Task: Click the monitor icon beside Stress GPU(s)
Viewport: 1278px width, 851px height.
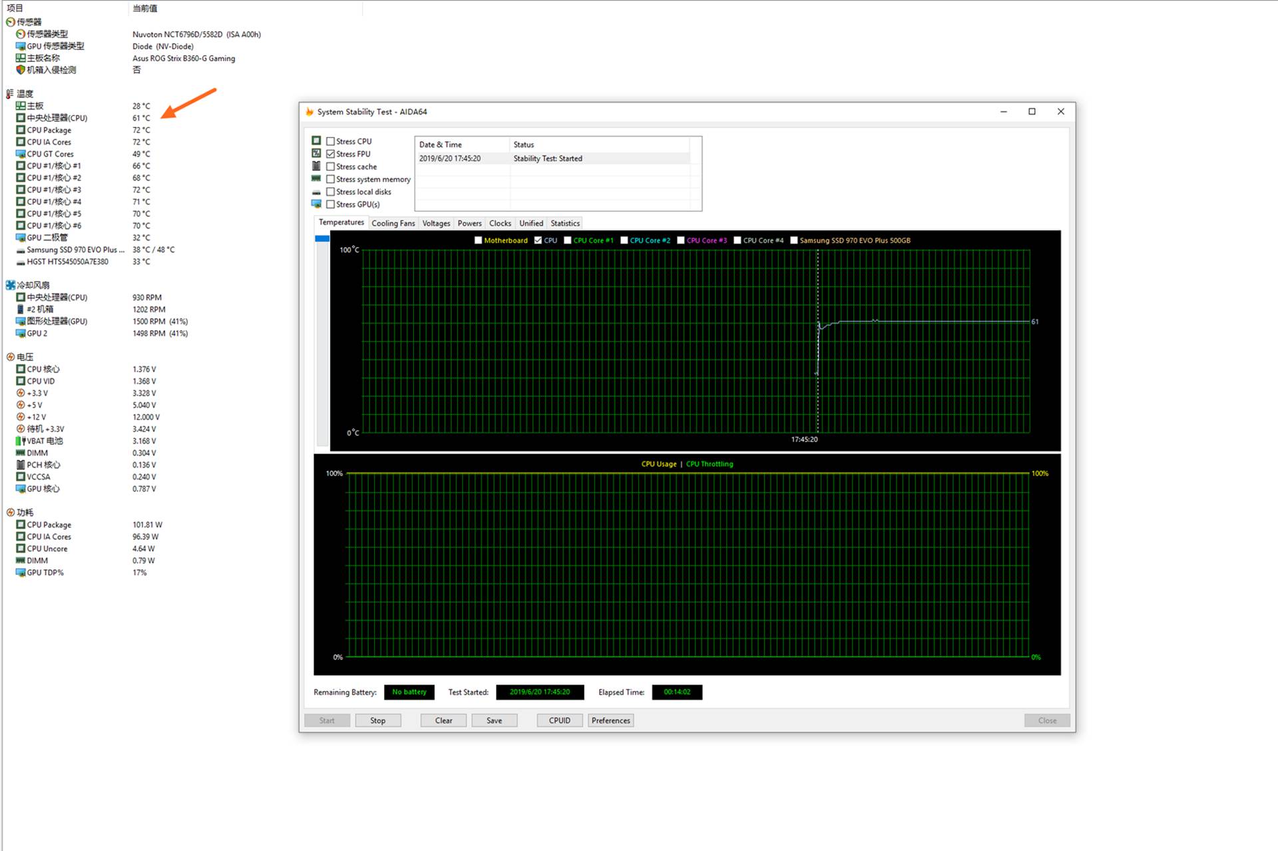Action: (x=316, y=204)
